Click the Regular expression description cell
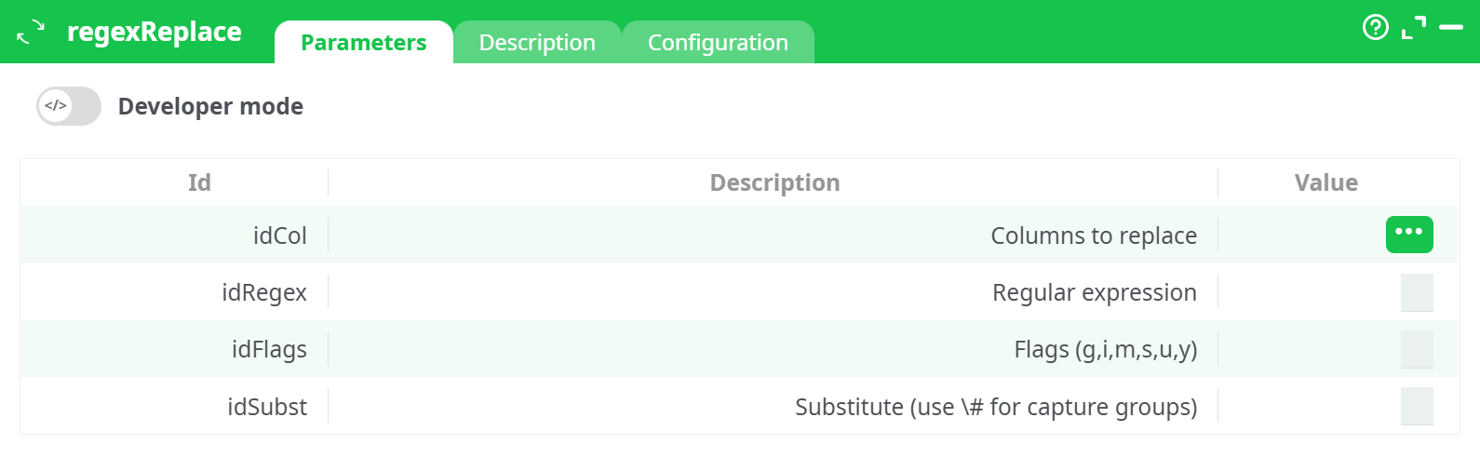This screenshot has height=458, width=1480. click(1094, 292)
